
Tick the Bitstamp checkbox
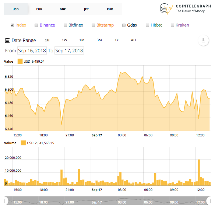point(93,25)
